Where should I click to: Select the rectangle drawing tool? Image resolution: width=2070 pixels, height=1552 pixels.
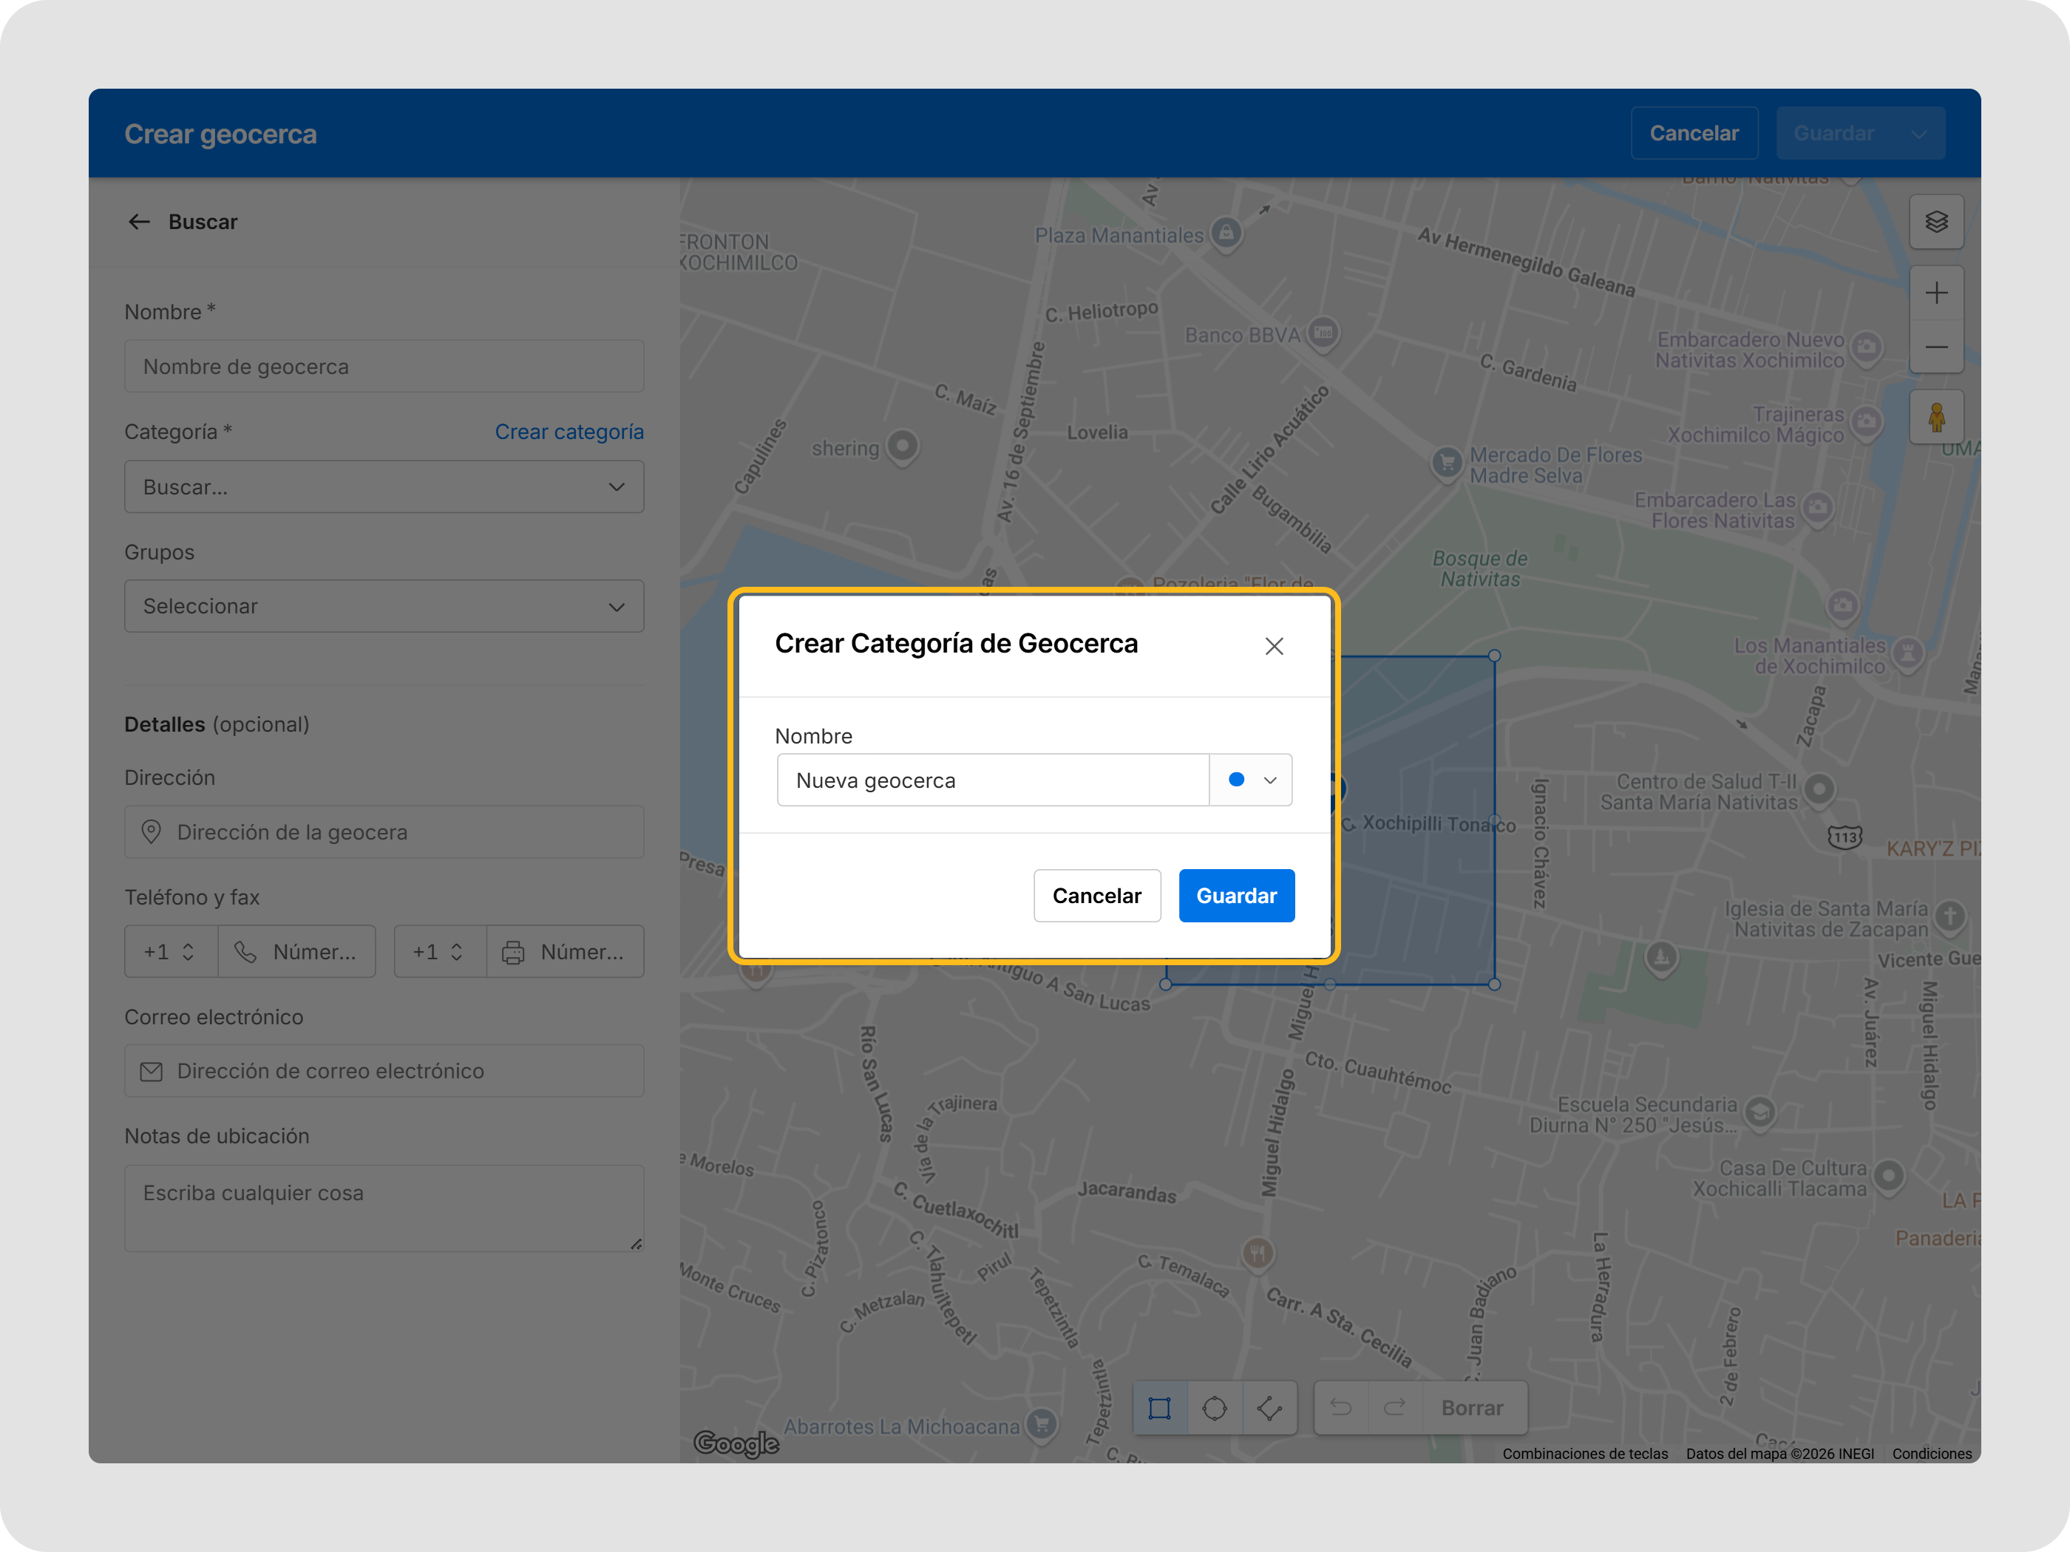click(x=1159, y=1408)
